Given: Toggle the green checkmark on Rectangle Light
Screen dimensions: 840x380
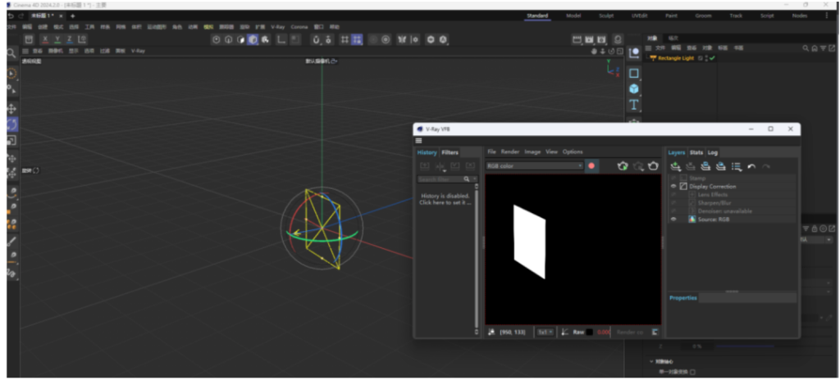Looking at the screenshot, I should tap(712, 58).
